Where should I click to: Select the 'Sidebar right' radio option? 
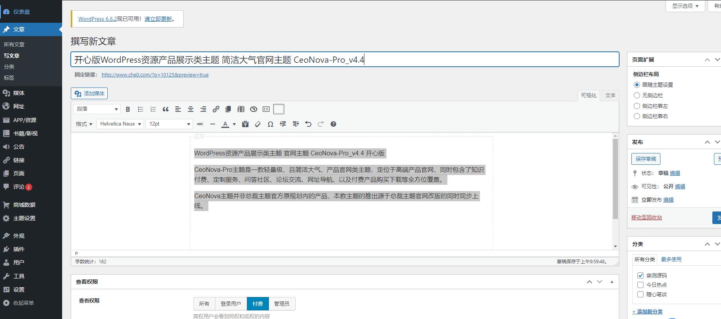pyautogui.click(x=637, y=116)
